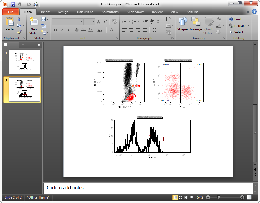Screen dimensions: 260x203
Task: Select slide 1 thumbnail
Action: 24,62
